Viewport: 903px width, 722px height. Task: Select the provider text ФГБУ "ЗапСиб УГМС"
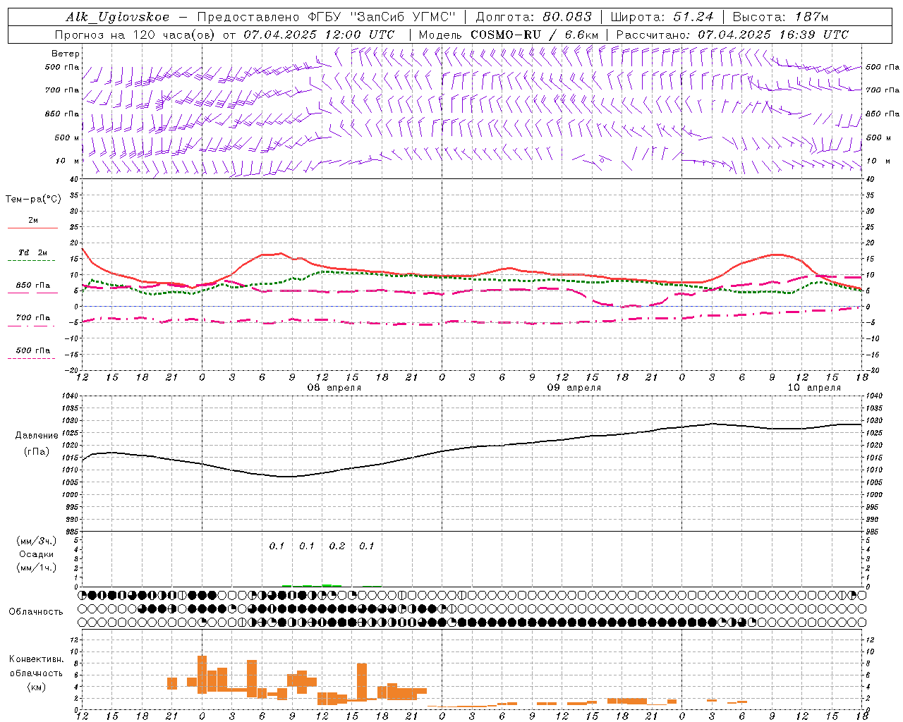[382, 17]
